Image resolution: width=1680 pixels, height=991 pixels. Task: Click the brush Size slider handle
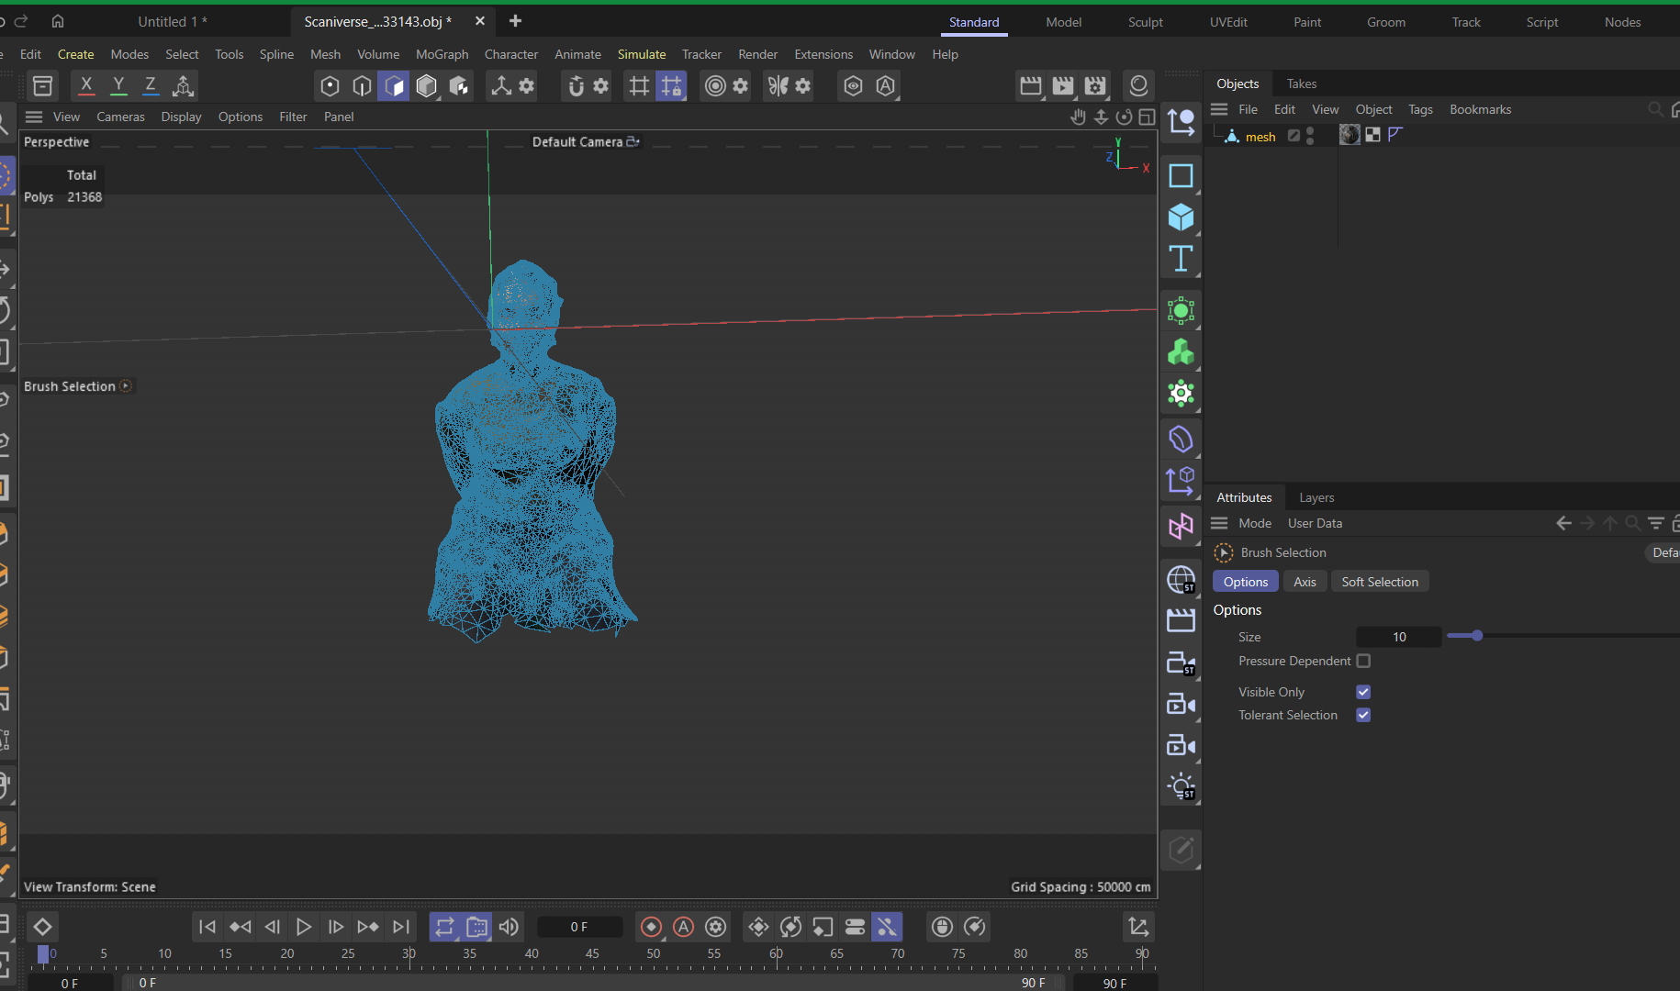point(1476,636)
